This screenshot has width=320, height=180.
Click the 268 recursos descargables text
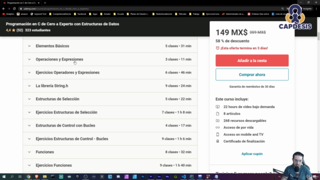[244, 120]
